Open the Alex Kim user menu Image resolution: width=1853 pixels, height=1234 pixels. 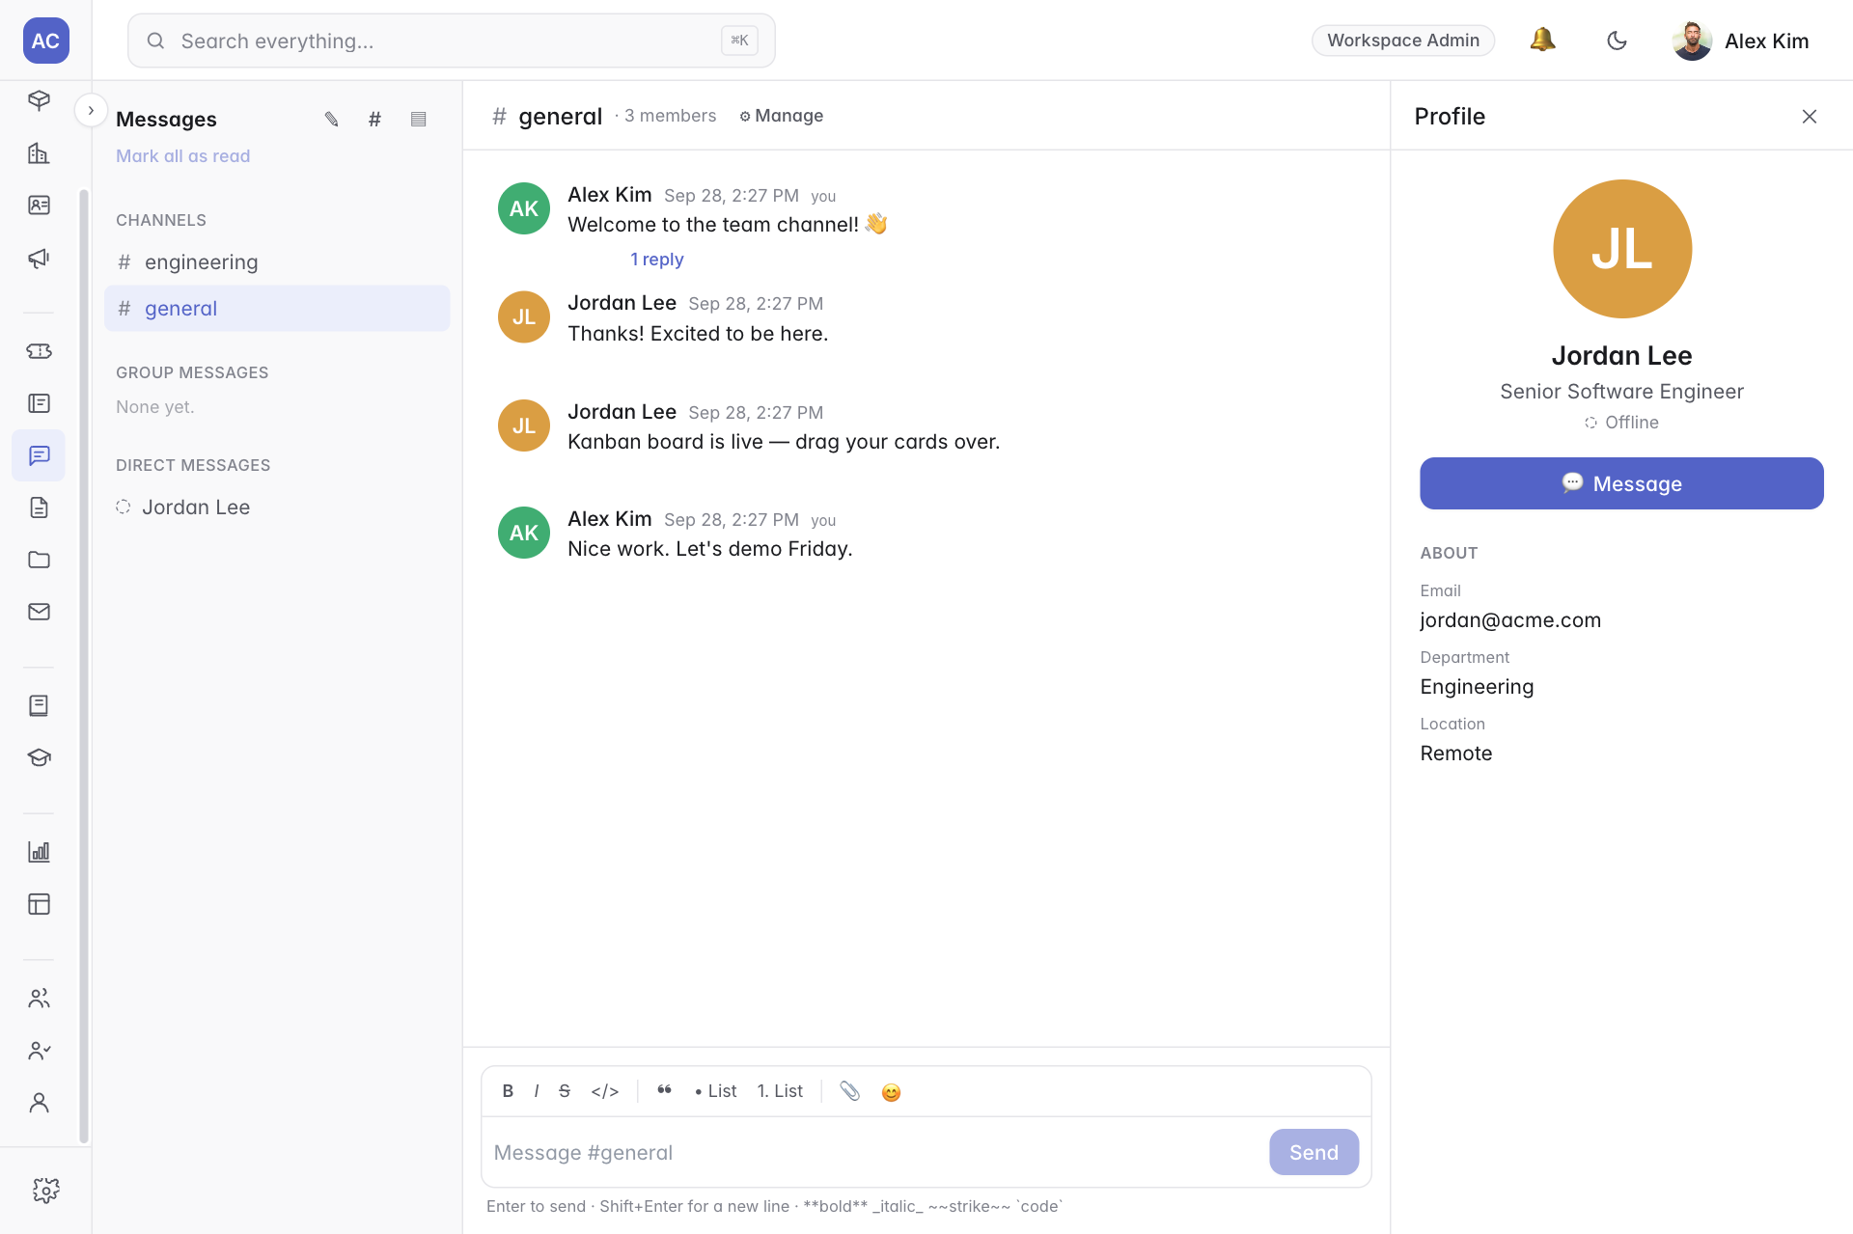[1740, 41]
